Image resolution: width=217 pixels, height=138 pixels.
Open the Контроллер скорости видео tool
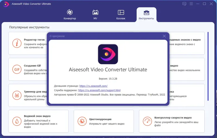(172, 121)
